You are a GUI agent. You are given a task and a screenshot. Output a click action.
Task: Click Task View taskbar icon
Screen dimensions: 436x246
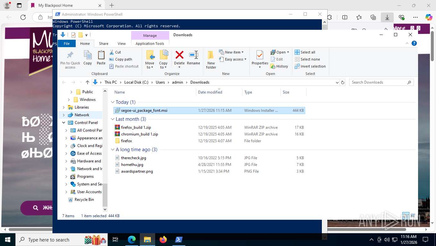coord(115,240)
